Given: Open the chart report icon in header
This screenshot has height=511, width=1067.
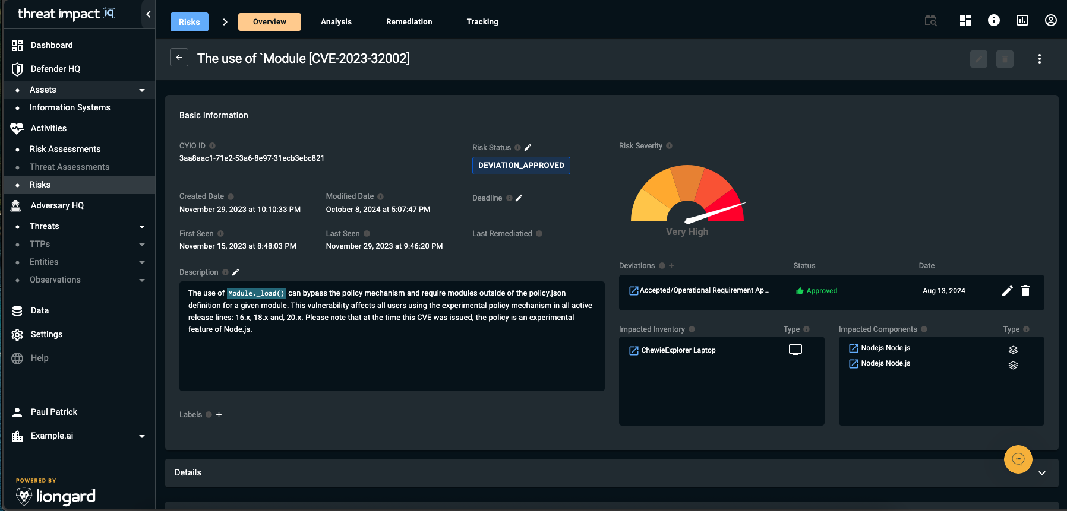Looking at the screenshot, I should (1022, 20).
